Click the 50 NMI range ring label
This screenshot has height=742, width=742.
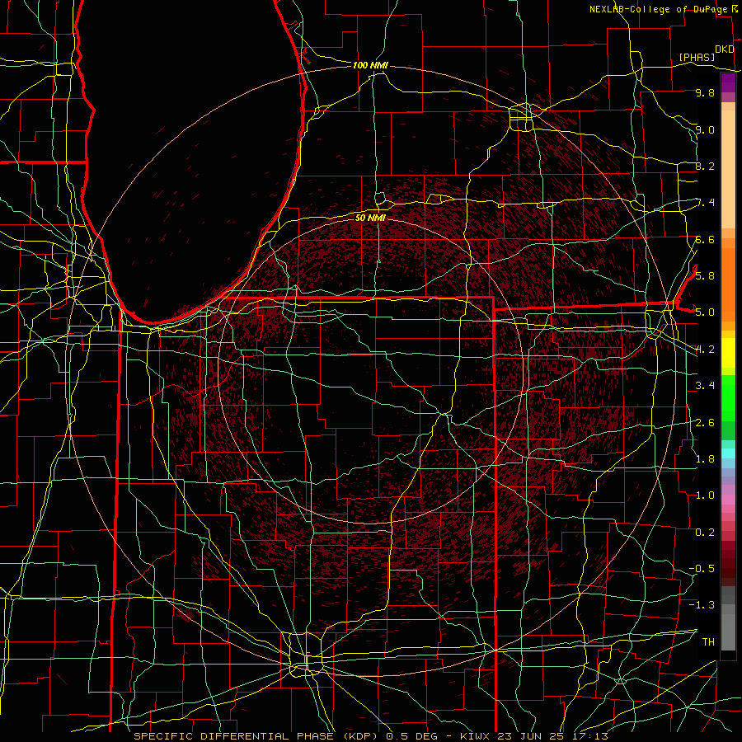point(370,218)
